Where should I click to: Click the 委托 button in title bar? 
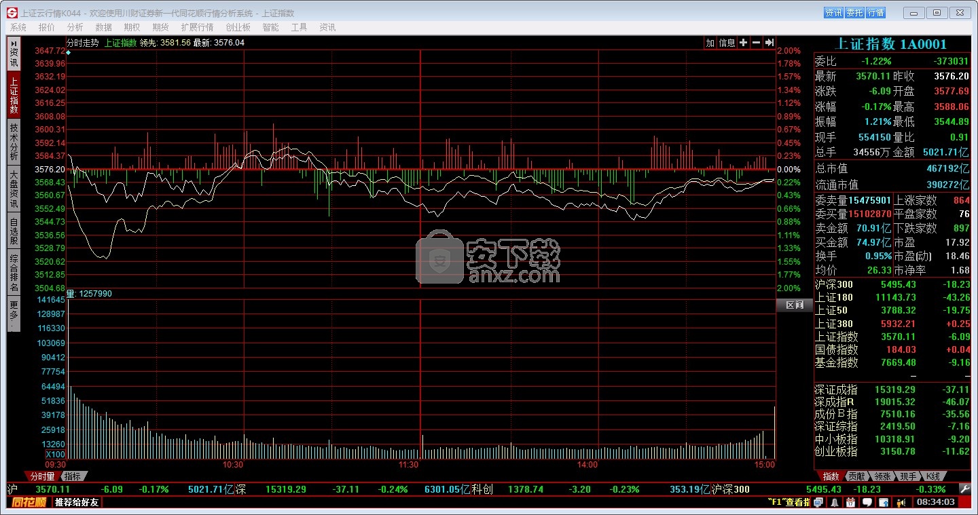854,12
